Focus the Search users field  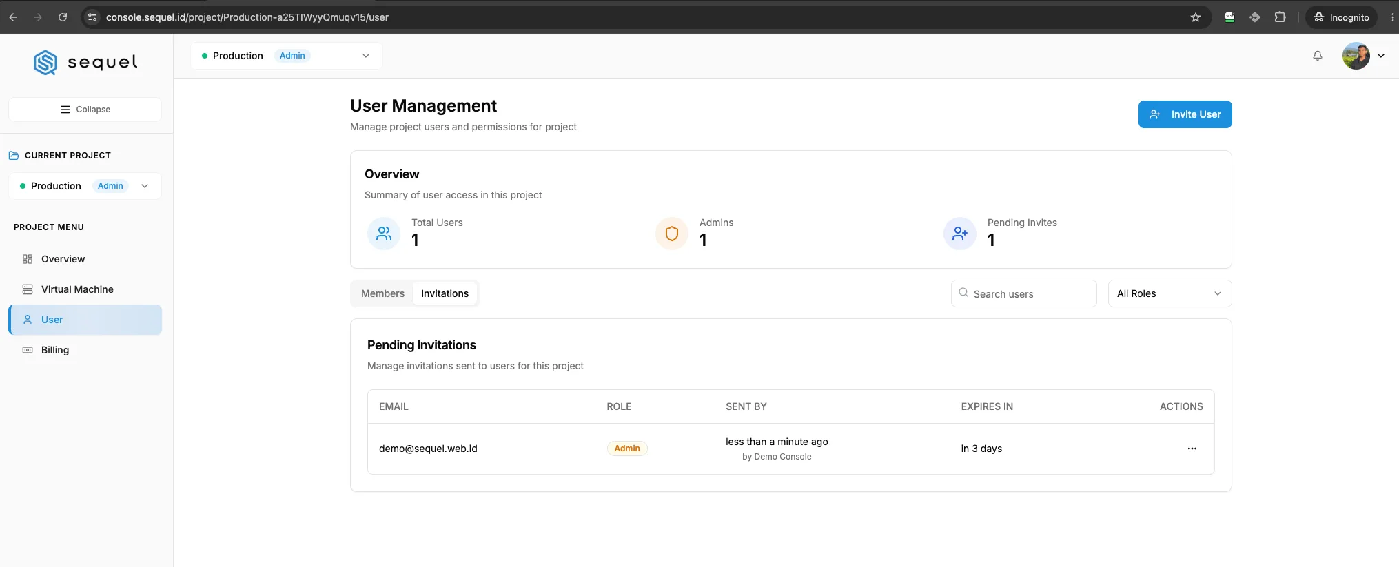1023,293
